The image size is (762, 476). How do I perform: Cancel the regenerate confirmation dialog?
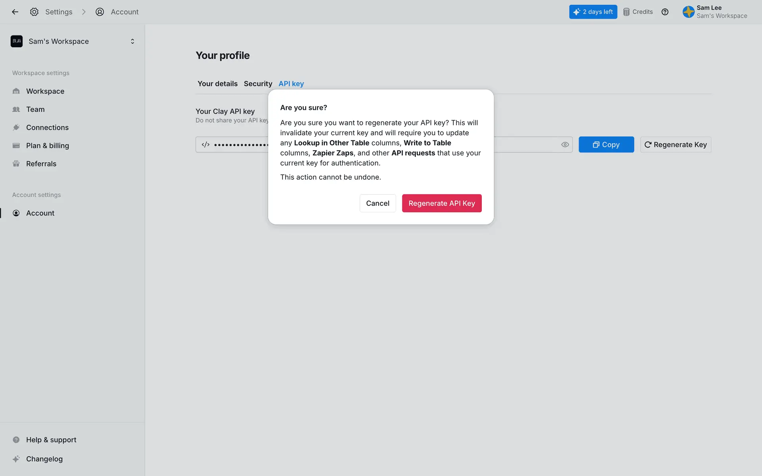pos(377,203)
